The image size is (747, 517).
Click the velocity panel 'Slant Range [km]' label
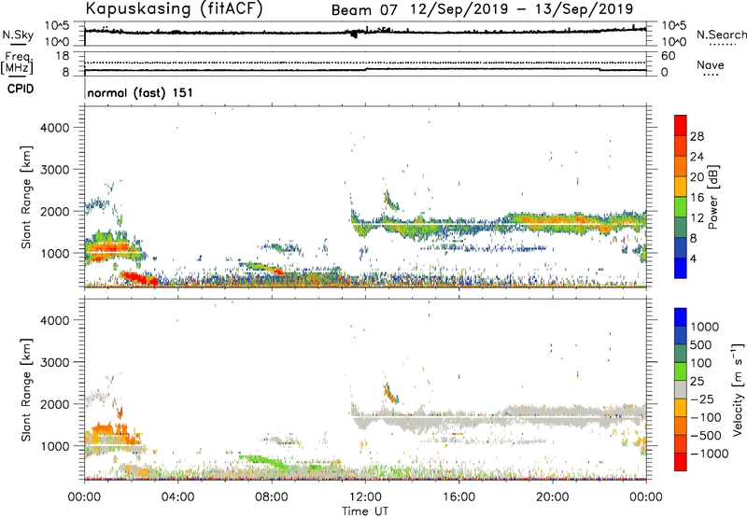tap(26, 389)
